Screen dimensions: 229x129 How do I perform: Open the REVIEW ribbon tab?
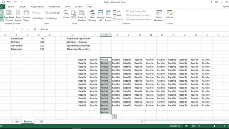click(x=79, y=6)
